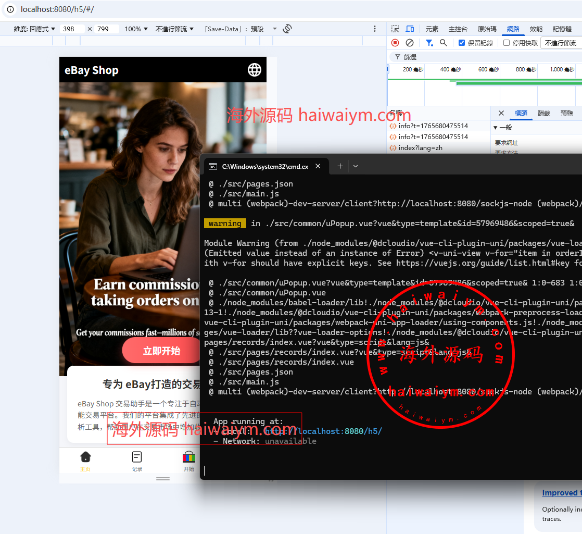
Task: Select the inspect element picker icon
Action: [395, 29]
